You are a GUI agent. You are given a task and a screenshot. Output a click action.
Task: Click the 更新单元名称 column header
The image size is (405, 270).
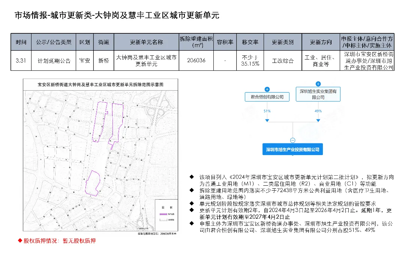click(x=147, y=42)
